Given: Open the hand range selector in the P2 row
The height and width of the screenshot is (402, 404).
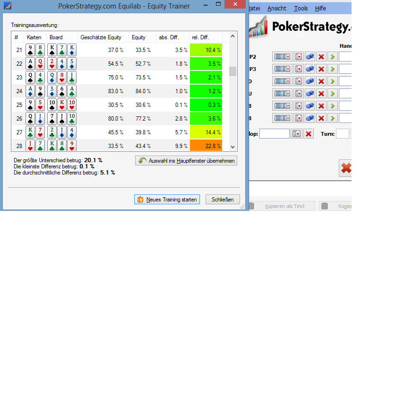Looking at the screenshot, I should pos(282,57).
